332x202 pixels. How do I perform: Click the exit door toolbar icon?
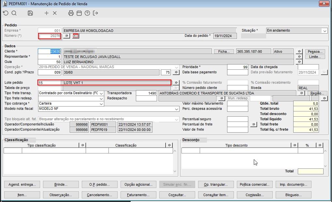[x=95, y=13]
